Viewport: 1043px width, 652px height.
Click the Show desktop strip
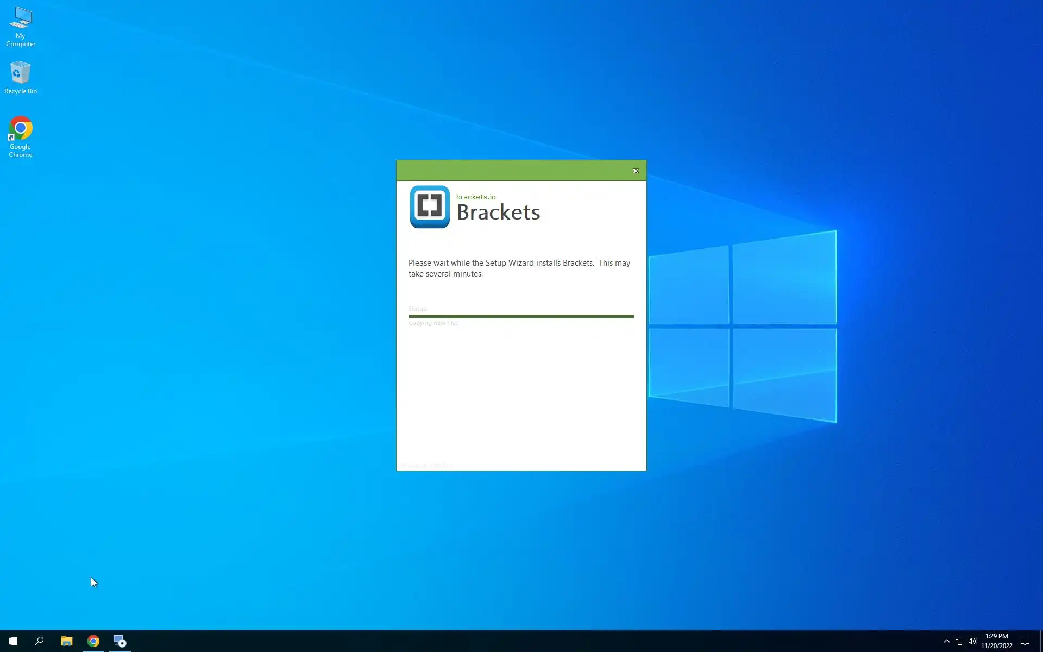click(x=1041, y=641)
